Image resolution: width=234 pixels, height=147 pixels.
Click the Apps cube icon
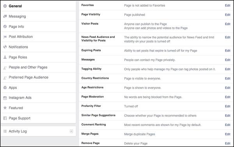coord(5,88)
